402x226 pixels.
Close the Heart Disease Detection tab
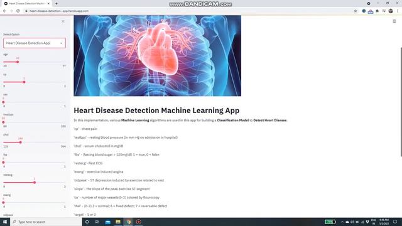48,4
